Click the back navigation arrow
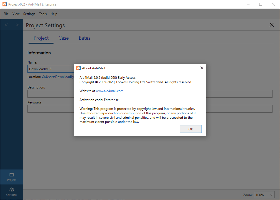280x200 pixels. pyautogui.click(x=6, y=25)
